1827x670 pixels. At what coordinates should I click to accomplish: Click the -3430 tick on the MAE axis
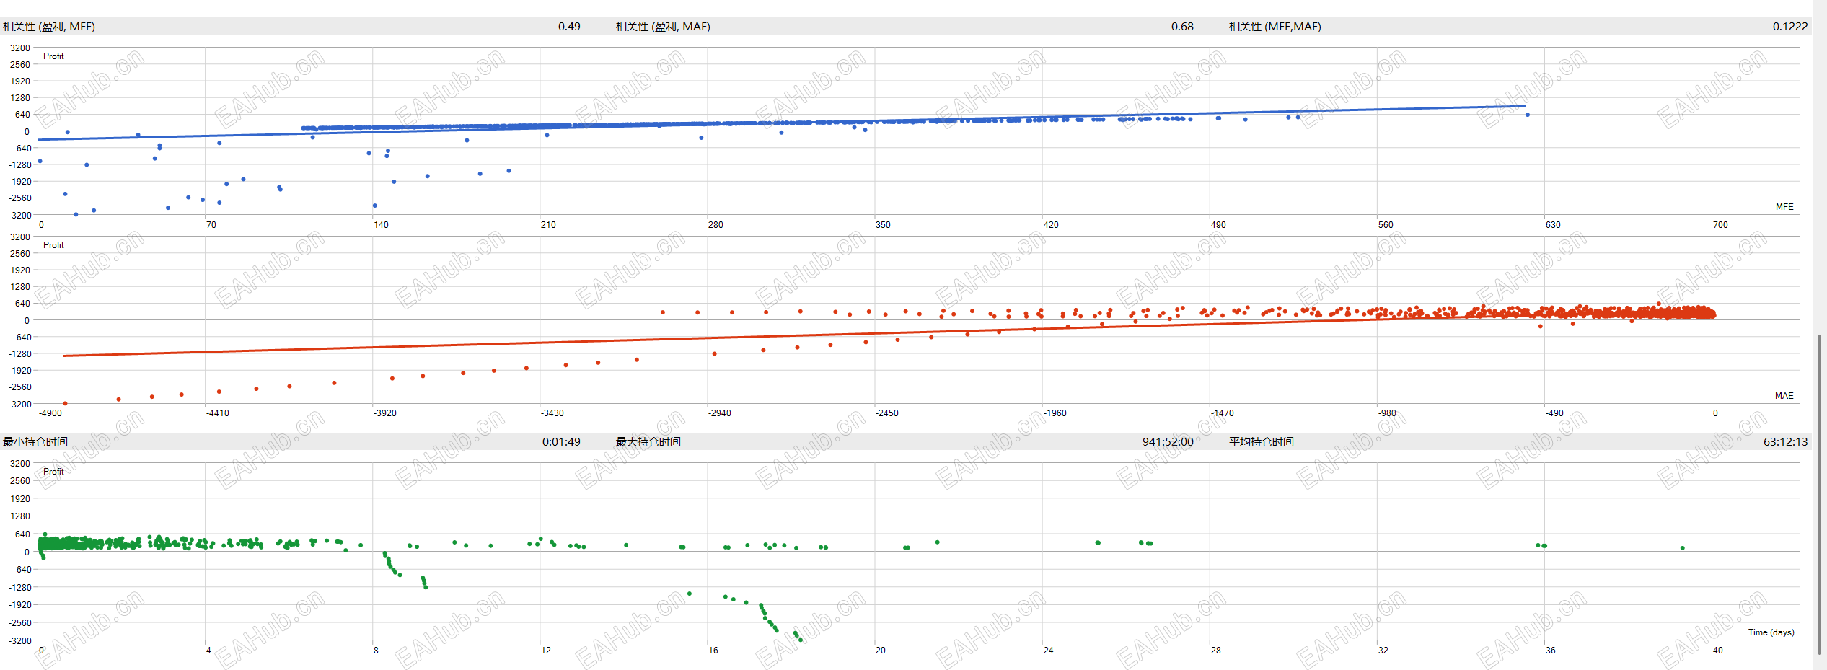pos(552,414)
